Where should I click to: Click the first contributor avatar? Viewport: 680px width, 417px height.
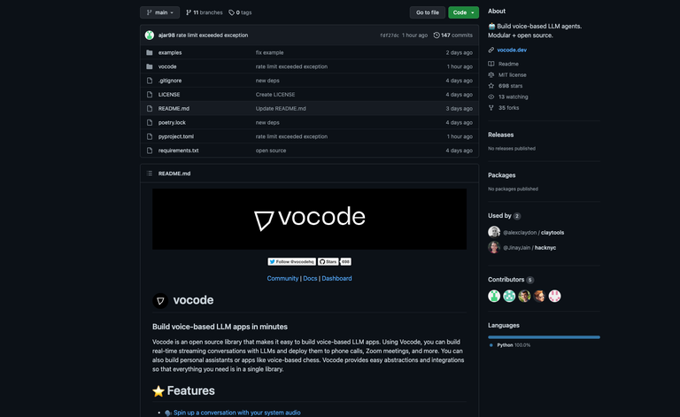pyautogui.click(x=494, y=296)
